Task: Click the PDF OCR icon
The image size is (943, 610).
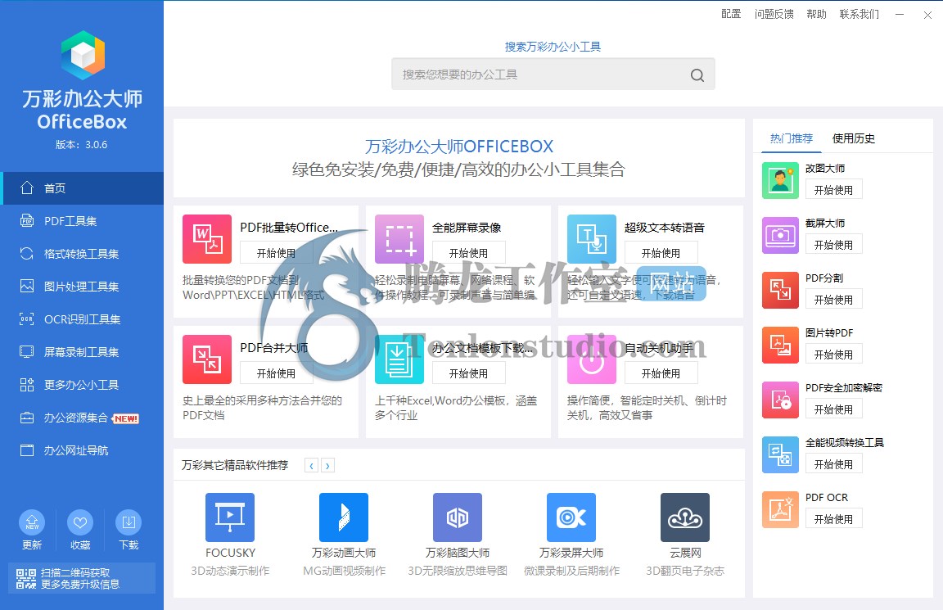Action: point(780,509)
